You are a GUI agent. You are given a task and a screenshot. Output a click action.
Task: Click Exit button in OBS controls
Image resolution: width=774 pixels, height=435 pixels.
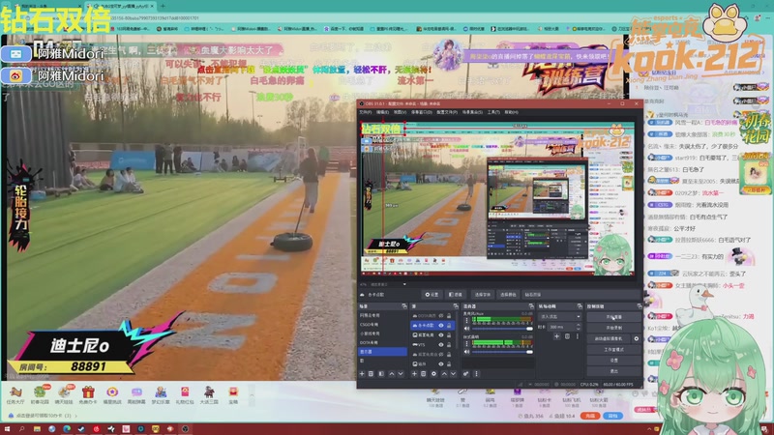614,371
